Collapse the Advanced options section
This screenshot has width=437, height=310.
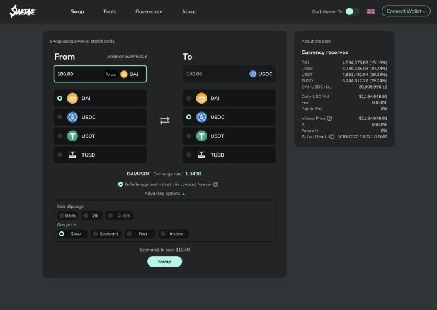tap(164, 194)
